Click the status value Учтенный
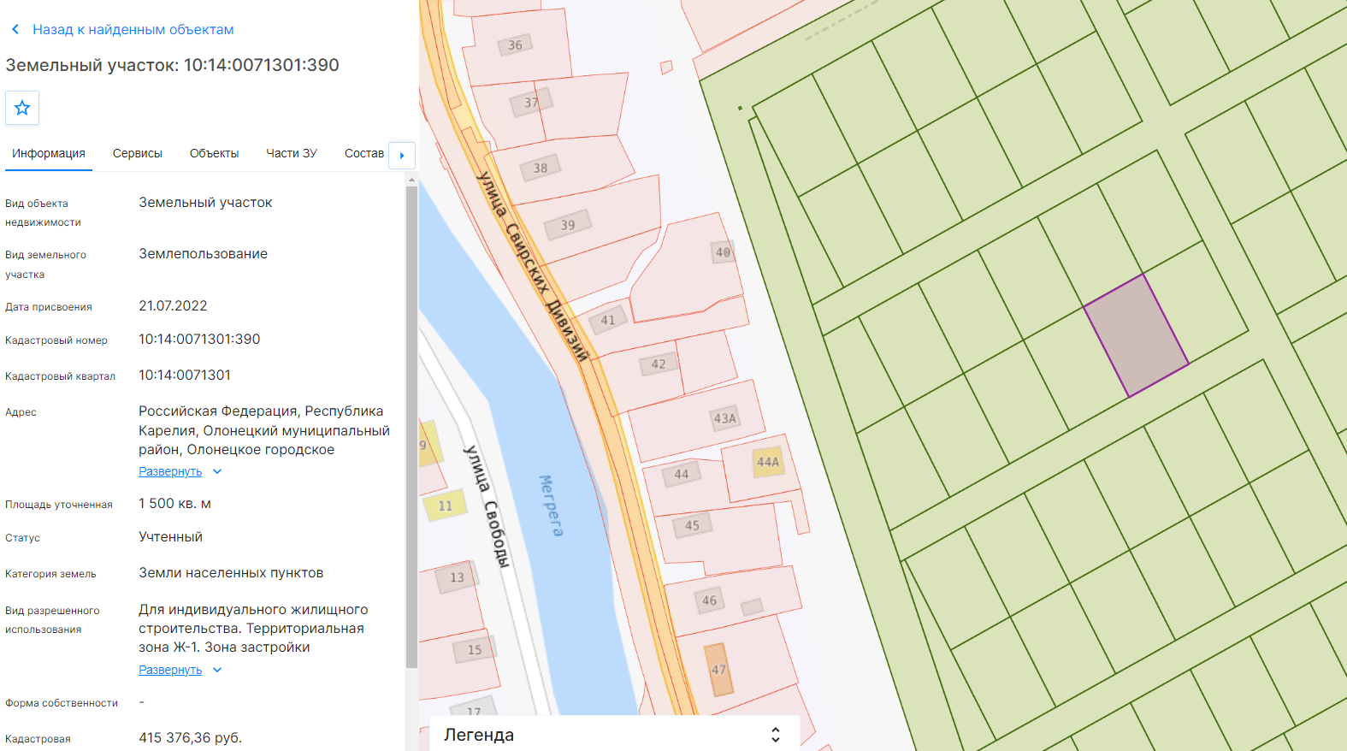This screenshot has width=1347, height=751. [x=171, y=537]
